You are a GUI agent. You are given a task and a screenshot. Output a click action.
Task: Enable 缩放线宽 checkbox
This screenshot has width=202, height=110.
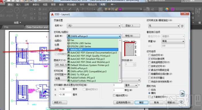[114, 95]
